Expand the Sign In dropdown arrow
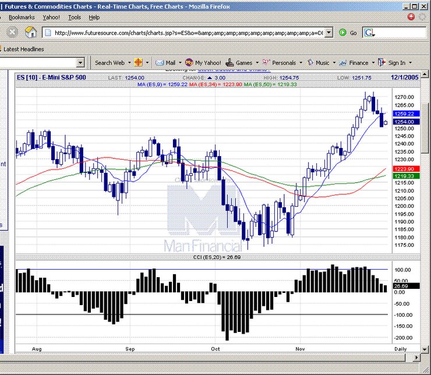 (x=411, y=63)
